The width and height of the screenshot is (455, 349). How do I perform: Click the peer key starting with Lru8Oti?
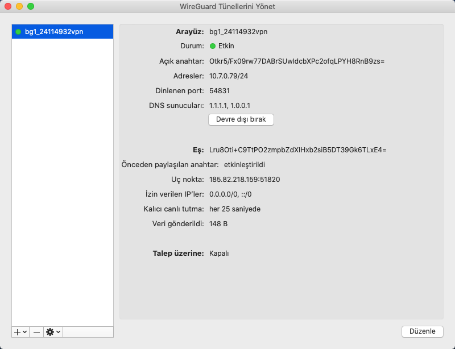[x=297, y=150]
